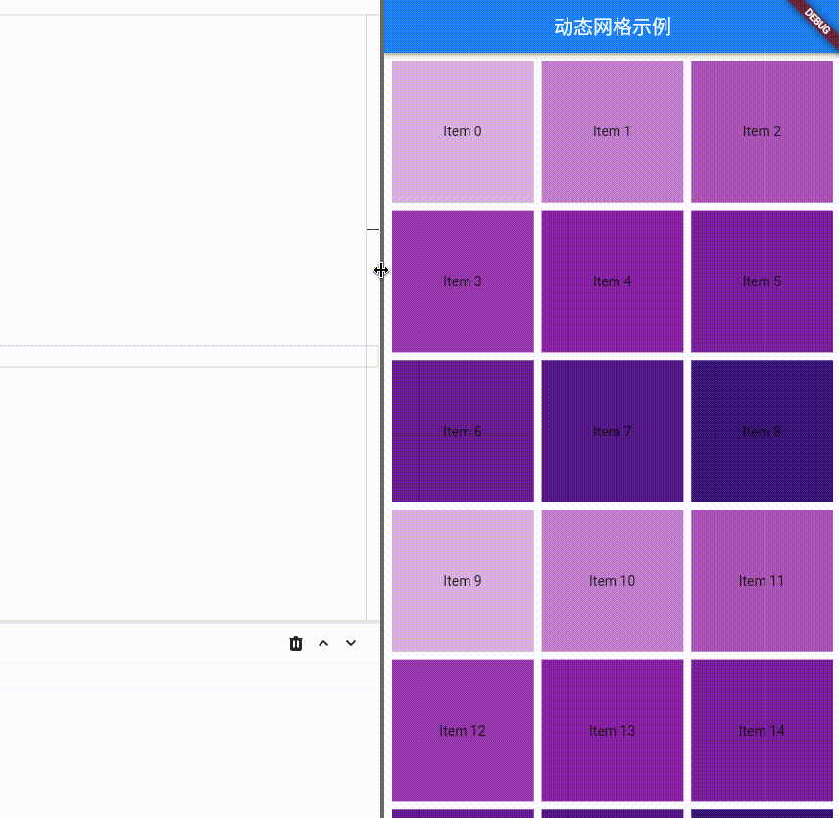Viewport: 839px width, 818px height.
Task: Pick the Item 9 tile
Action: [x=463, y=581]
